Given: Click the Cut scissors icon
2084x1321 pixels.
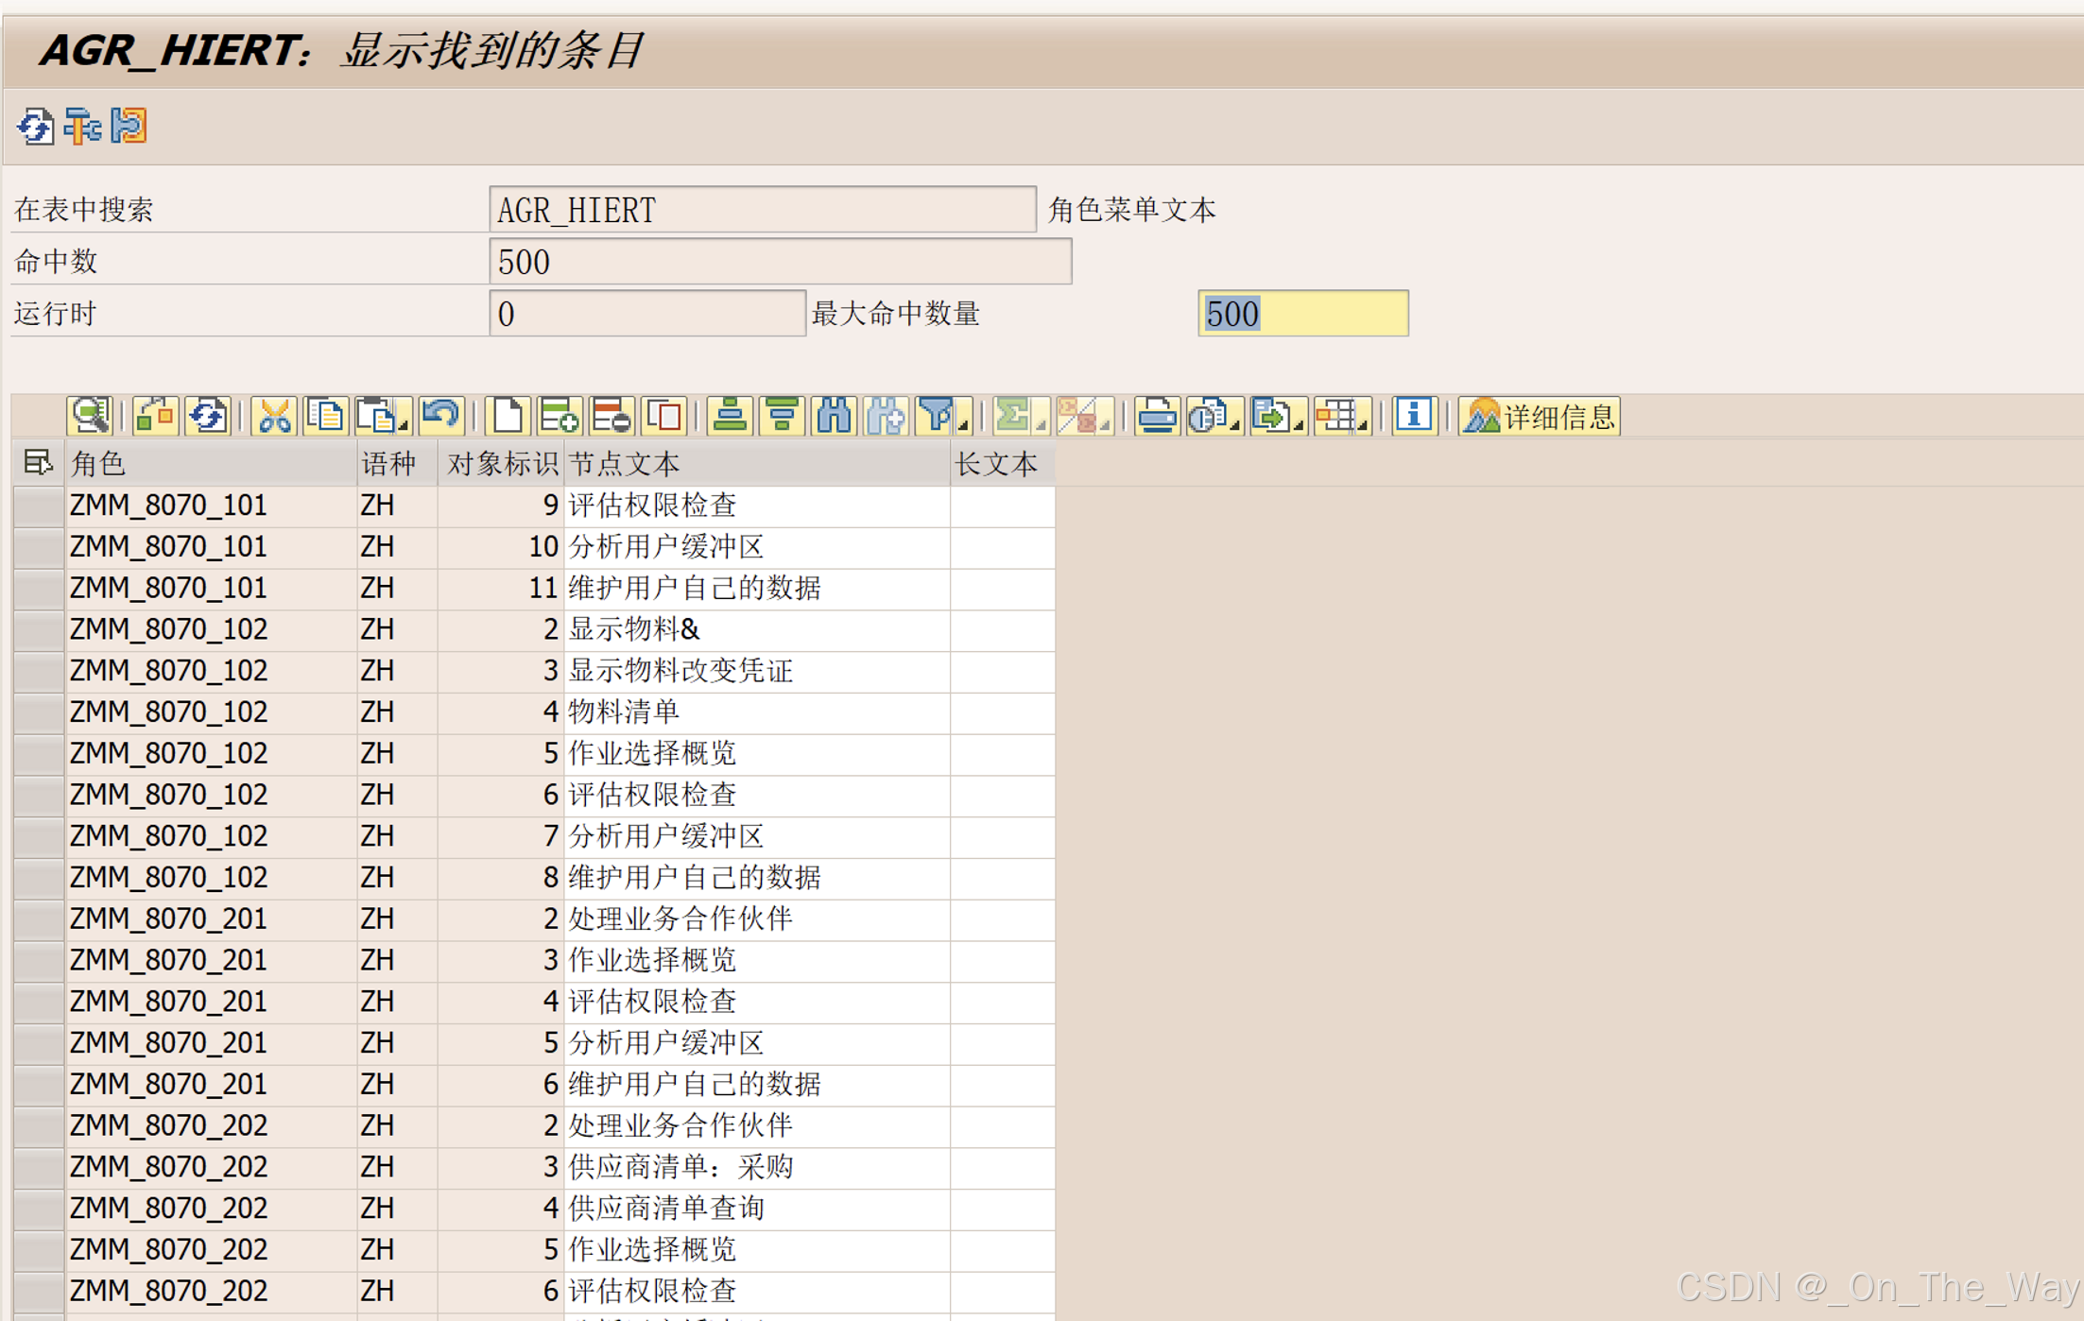Looking at the screenshot, I should (274, 416).
